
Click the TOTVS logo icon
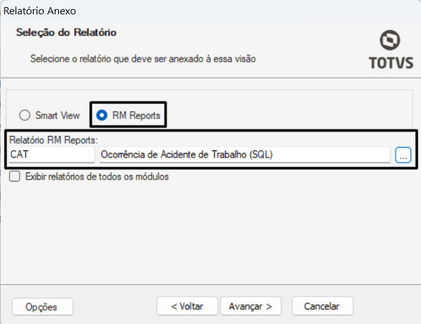click(390, 40)
